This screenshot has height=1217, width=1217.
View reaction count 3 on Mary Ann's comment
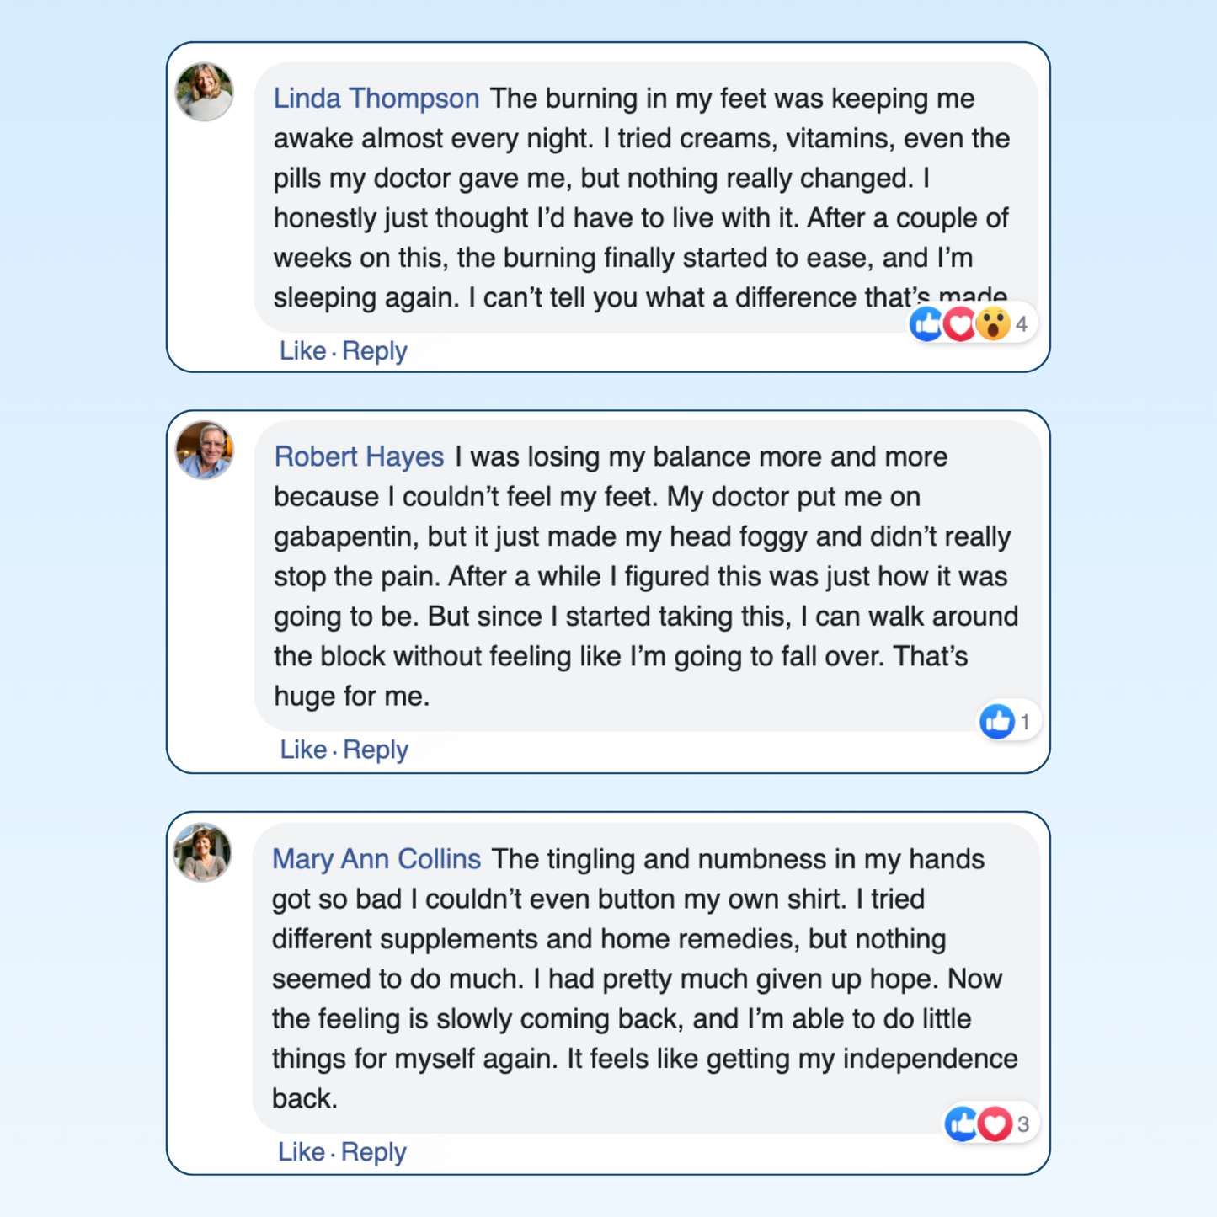pos(1023,1124)
